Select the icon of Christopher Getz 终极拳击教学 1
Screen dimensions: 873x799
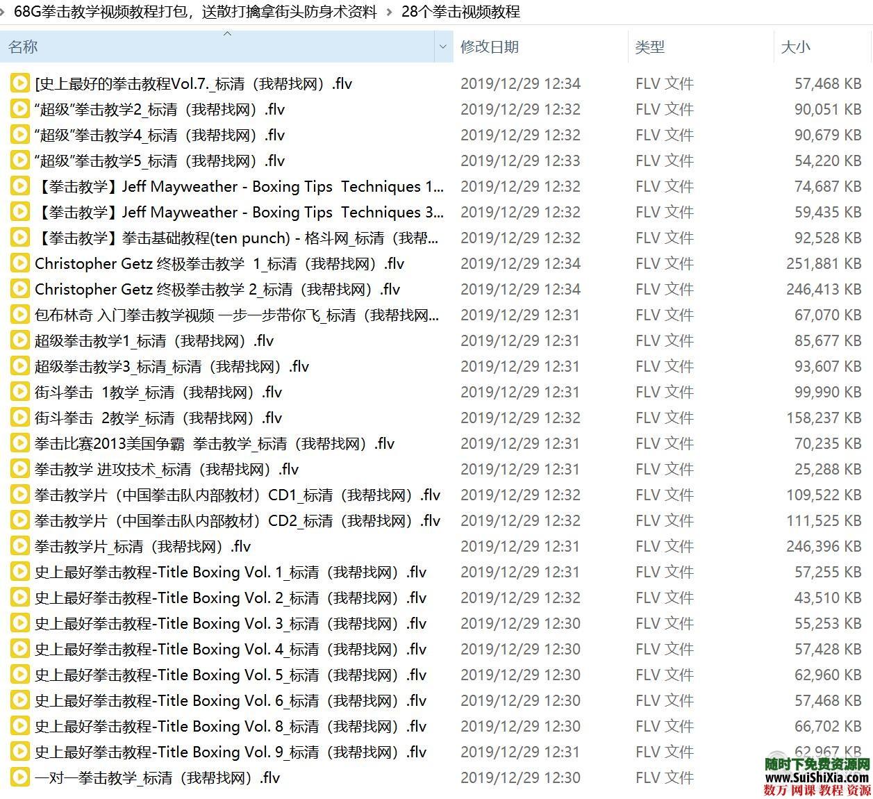click(20, 264)
